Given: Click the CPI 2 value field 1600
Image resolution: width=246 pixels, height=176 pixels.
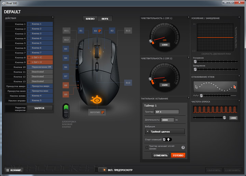Looking at the screenshot, I should (165, 85).
